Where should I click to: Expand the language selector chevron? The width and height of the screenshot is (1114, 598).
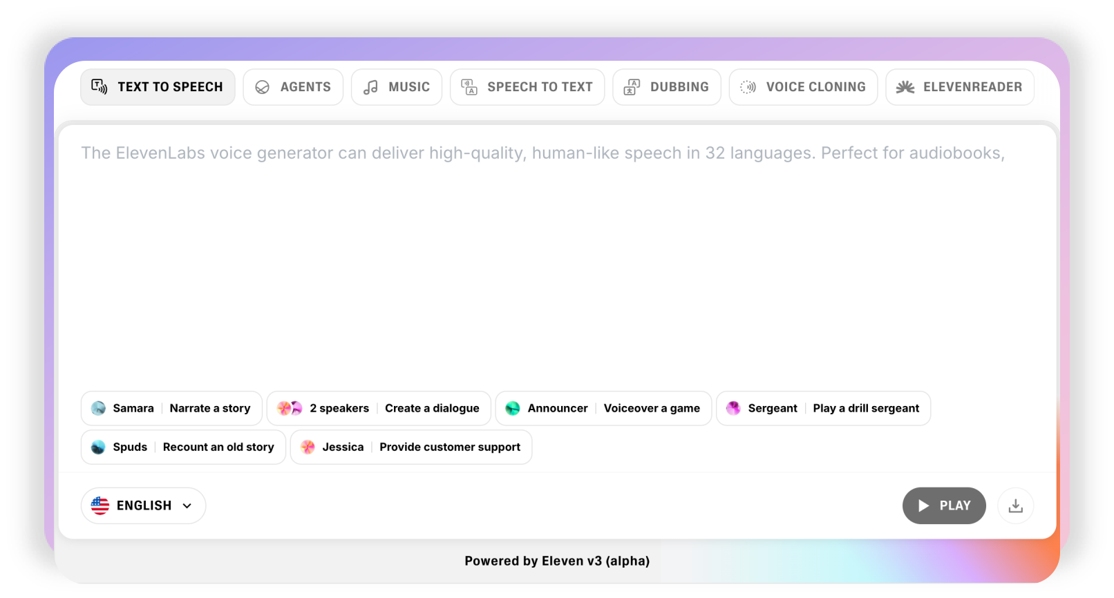[187, 506]
